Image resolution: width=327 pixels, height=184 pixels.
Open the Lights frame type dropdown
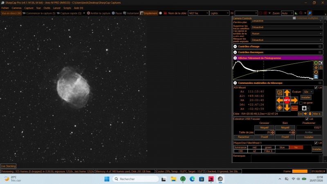pyautogui.click(x=219, y=13)
